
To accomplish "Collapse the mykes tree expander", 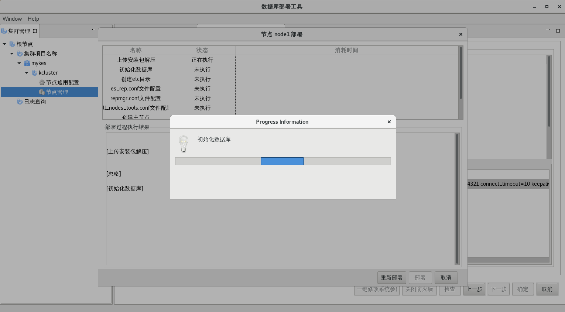I will pos(19,63).
